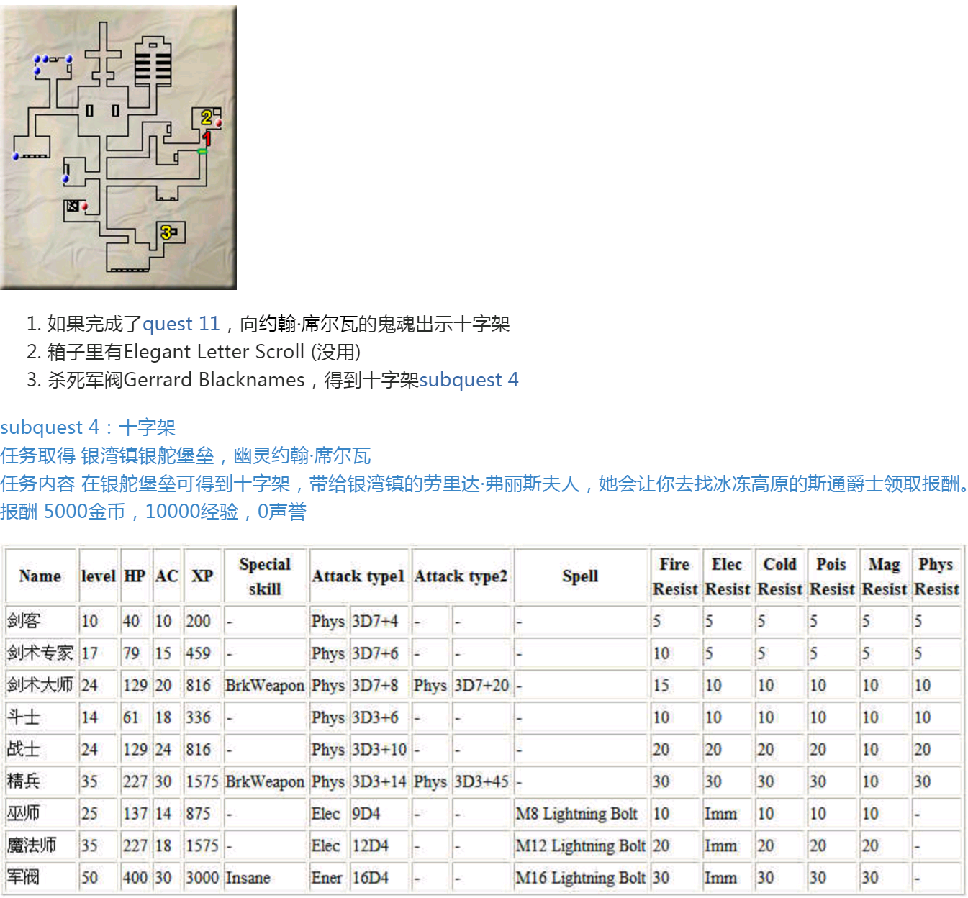Click the '3D3+6' damage cell
This screenshot has width=968, height=898.
pos(379,717)
